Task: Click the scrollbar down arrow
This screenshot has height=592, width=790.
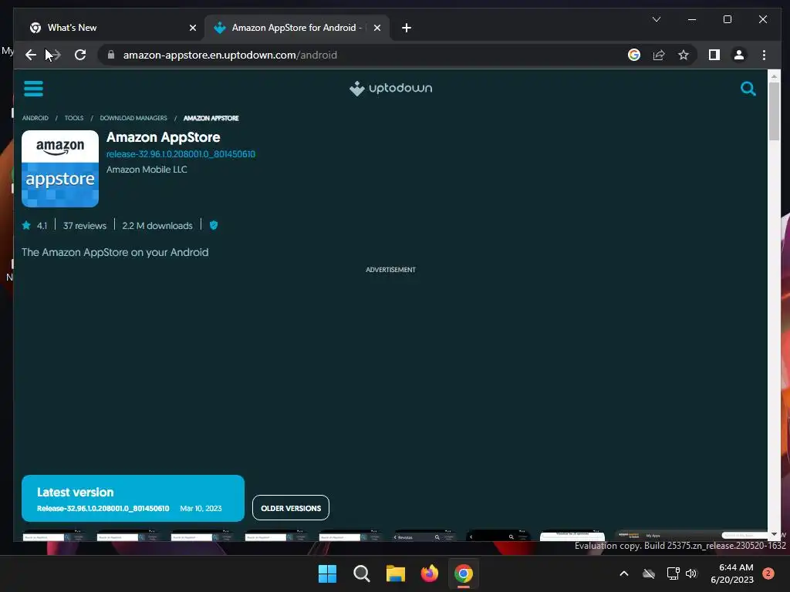Action: (774, 534)
